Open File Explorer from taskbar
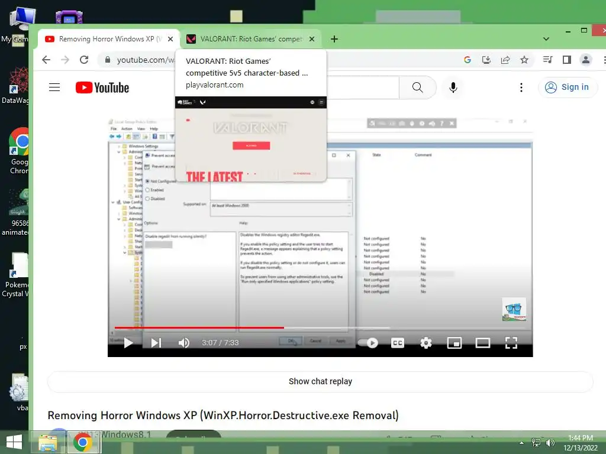 click(x=47, y=442)
